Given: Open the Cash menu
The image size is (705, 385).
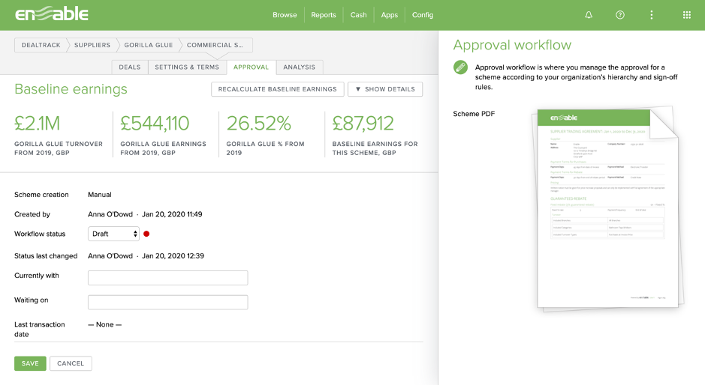Looking at the screenshot, I should [358, 15].
